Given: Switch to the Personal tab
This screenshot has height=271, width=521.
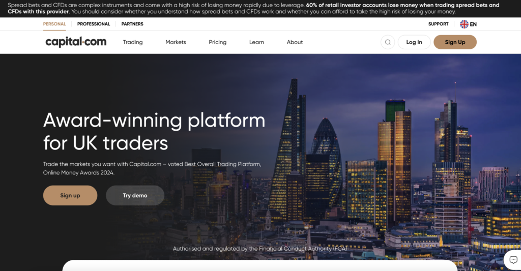Looking at the screenshot, I should (54, 24).
